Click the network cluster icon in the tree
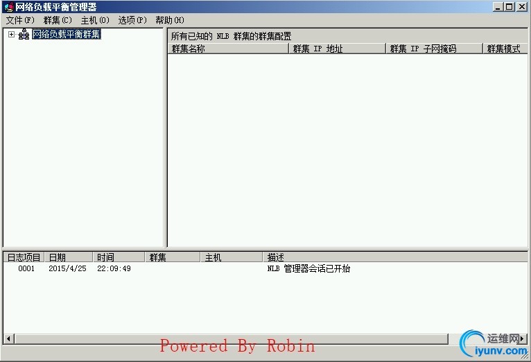531x362 pixels. pos(24,34)
